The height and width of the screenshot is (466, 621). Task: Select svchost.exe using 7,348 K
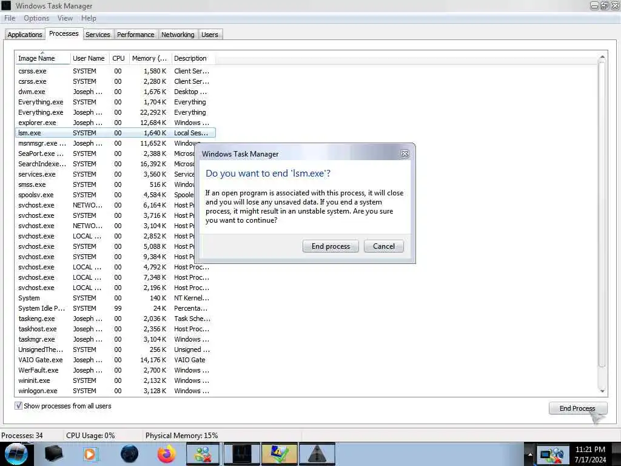[115, 277]
